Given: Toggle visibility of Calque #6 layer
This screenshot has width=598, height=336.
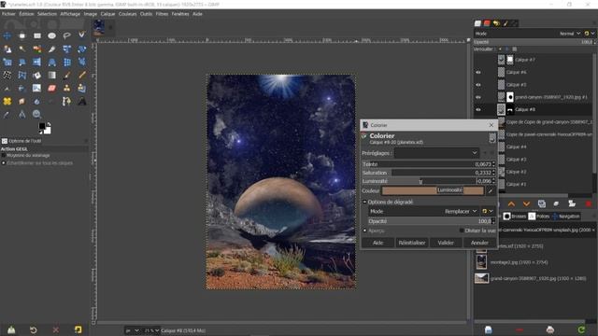Looking at the screenshot, I should [478, 73].
